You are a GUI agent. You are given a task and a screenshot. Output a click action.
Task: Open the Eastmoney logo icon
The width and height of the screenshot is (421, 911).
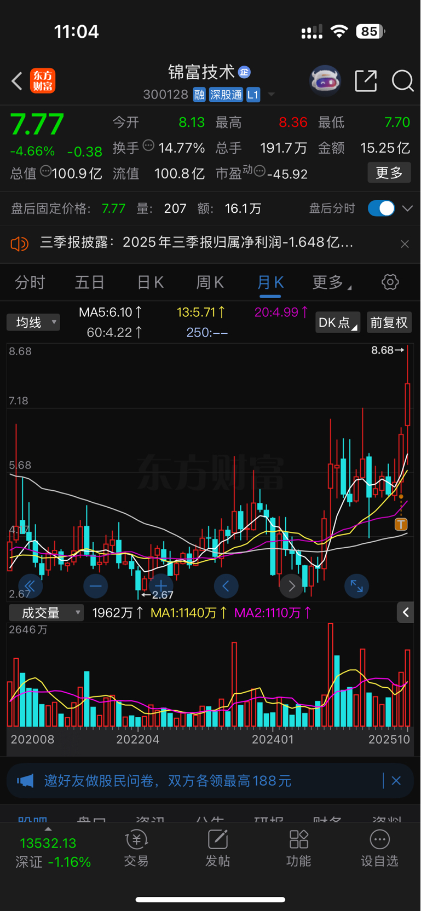43,81
